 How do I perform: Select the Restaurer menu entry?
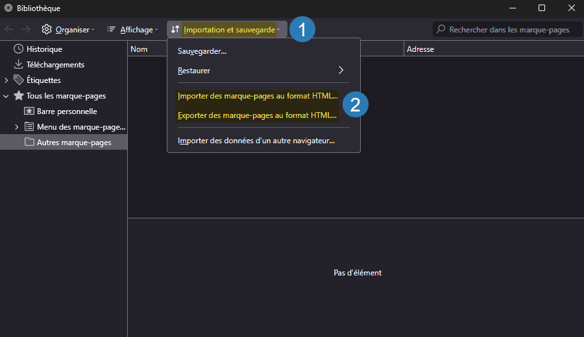pyautogui.click(x=263, y=70)
